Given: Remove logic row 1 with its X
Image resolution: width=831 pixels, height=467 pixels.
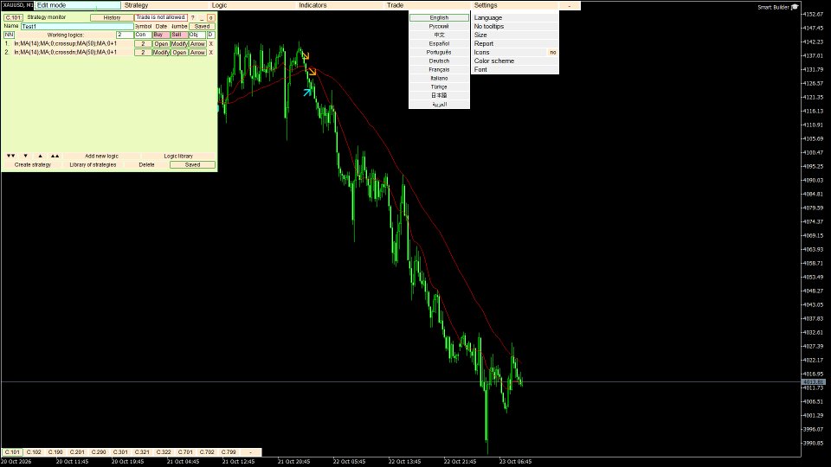Looking at the screenshot, I should click(211, 44).
